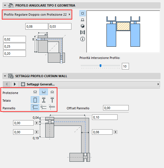Open the arrow beside the 0,08 lower field

tap(115, 132)
